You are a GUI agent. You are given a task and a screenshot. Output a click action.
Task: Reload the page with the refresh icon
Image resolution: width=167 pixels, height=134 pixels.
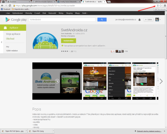tap(10, 6)
